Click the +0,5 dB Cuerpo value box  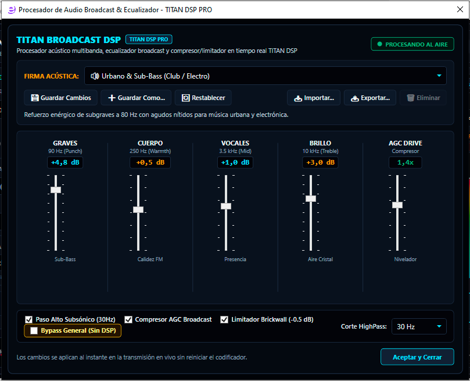coord(150,163)
